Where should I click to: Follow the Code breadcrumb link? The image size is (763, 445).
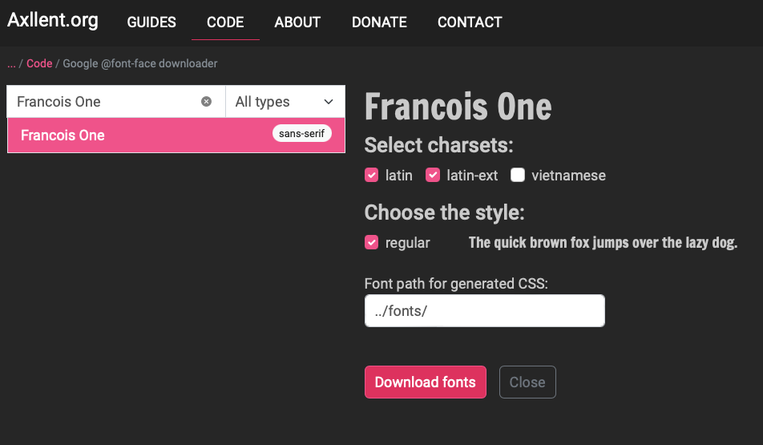tap(39, 63)
